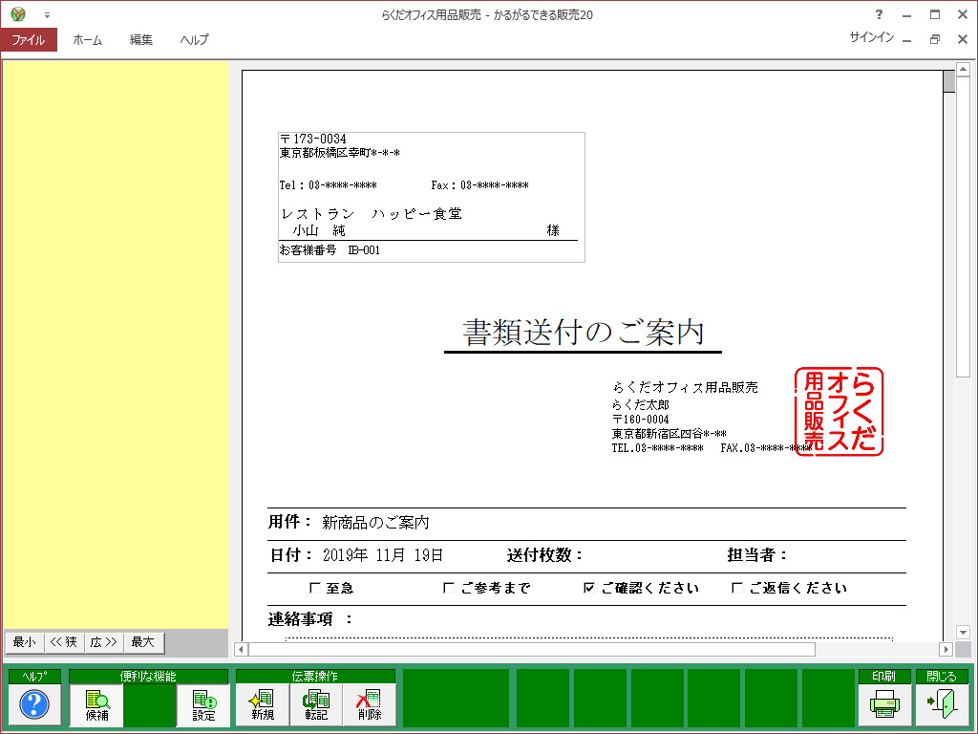Open the 設定 settings icon
Viewport: 978px width, 734px height.
pyautogui.click(x=203, y=705)
